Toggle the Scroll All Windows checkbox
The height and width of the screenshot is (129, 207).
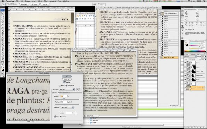click(x=8, y=4)
